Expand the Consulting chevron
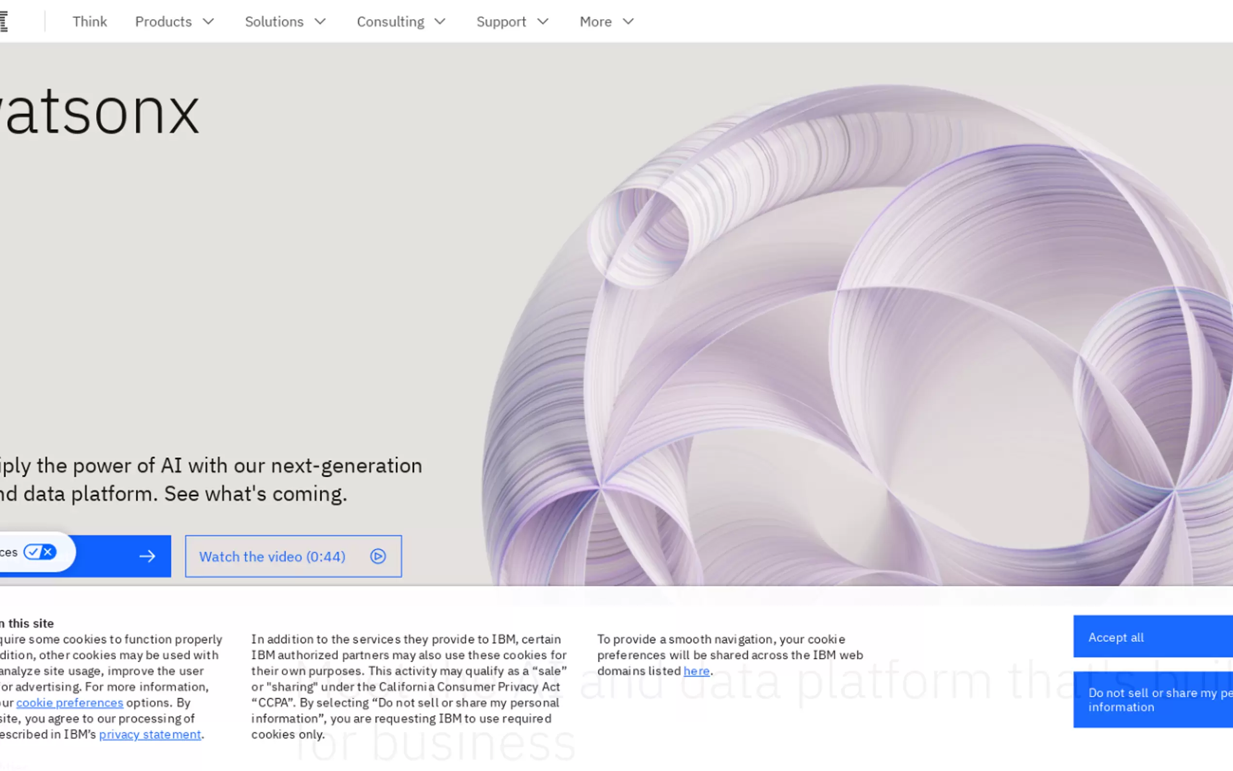 point(440,21)
